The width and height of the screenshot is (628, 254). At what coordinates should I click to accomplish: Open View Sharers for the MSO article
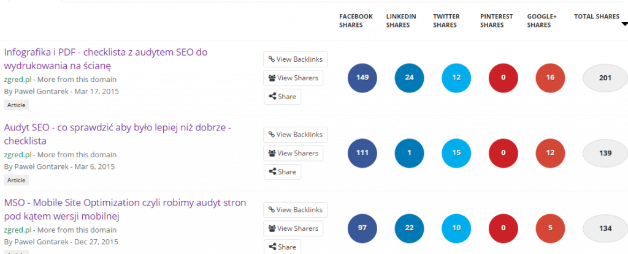tap(293, 228)
